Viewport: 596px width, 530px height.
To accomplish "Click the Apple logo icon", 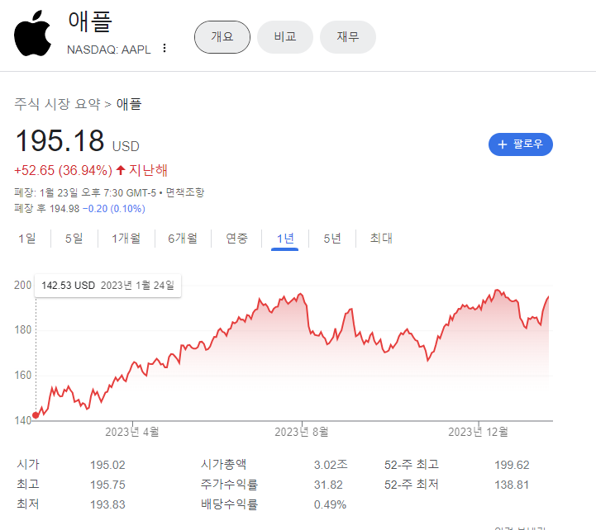I will coord(33,33).
